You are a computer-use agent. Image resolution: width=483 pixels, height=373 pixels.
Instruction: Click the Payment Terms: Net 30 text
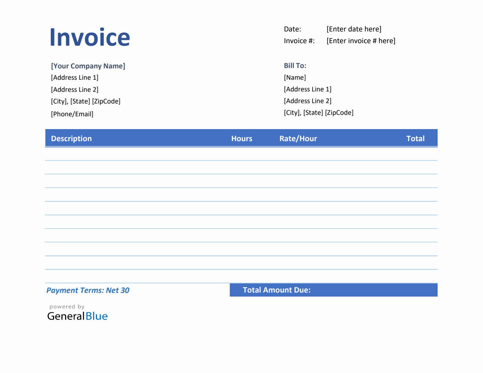(x=88, y=290)
